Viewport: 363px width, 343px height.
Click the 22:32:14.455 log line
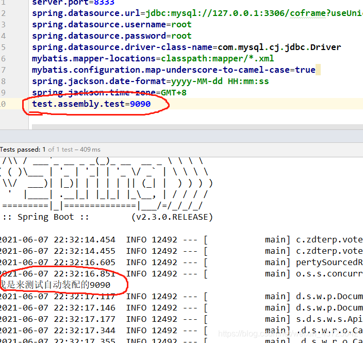181,251
